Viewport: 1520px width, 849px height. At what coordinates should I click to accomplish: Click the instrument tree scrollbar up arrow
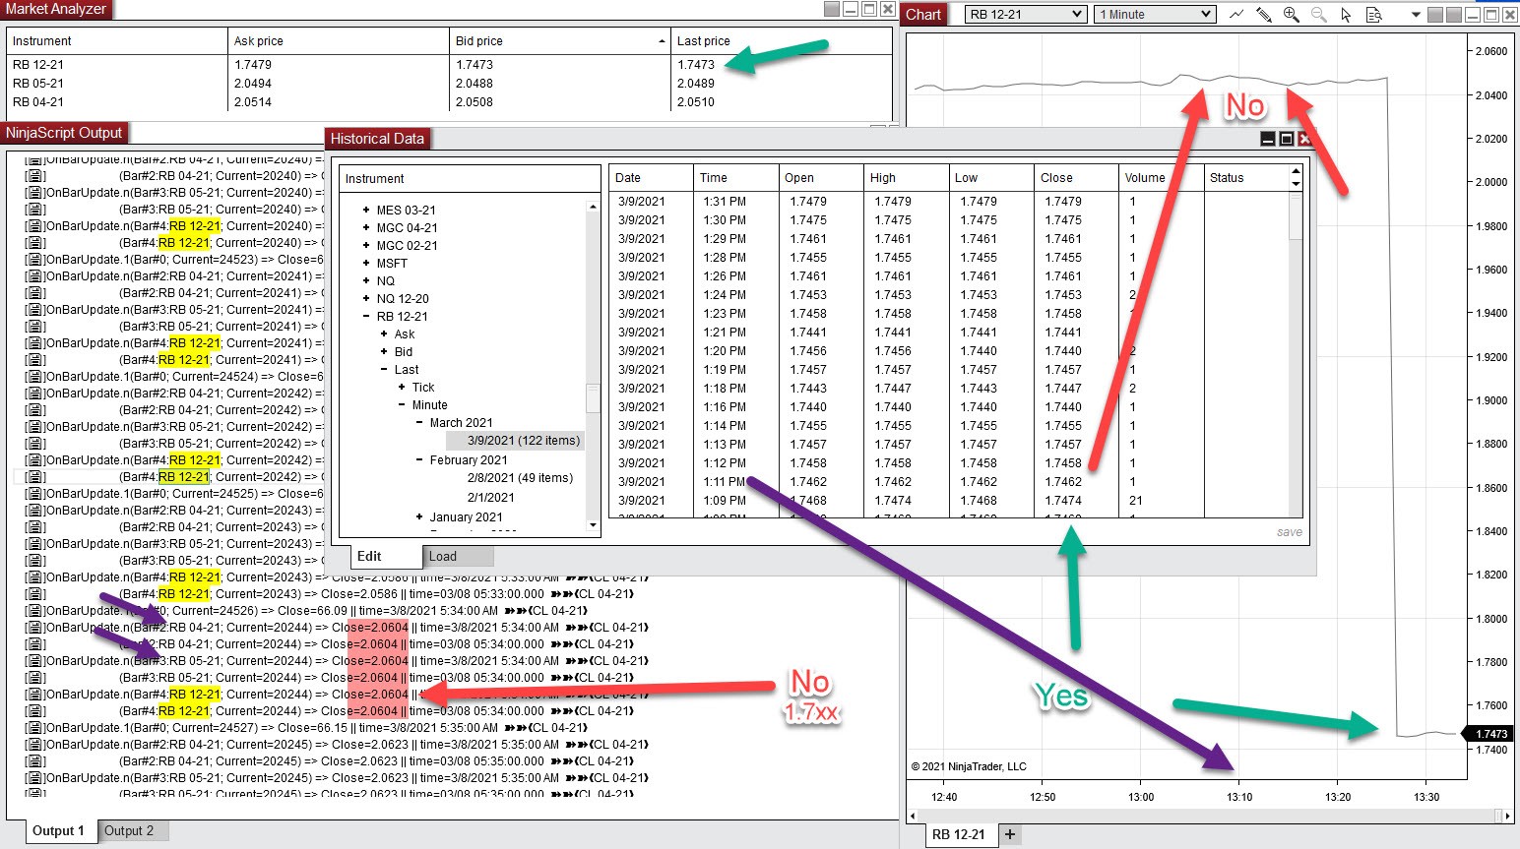click(593, 207)
